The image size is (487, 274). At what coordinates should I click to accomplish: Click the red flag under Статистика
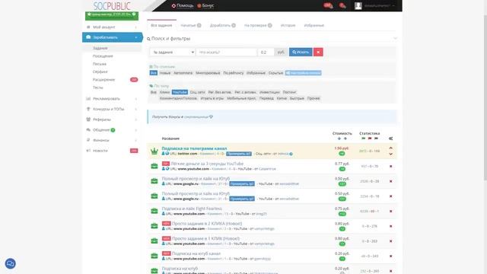coord(370,139)
